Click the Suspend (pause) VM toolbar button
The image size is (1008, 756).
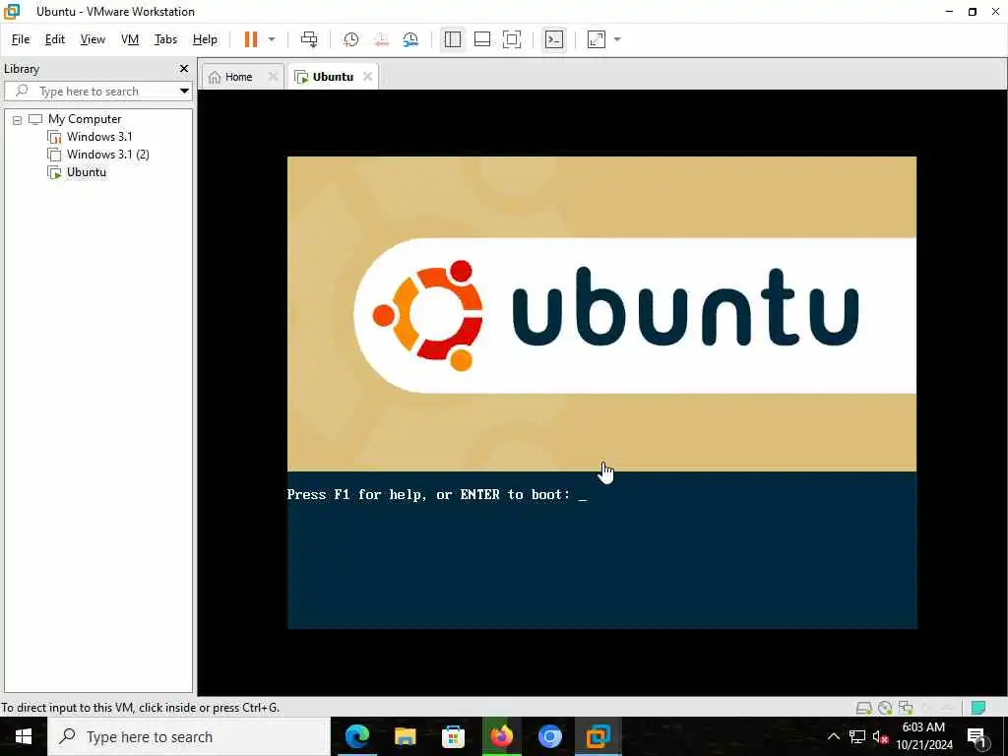(251, 39)
